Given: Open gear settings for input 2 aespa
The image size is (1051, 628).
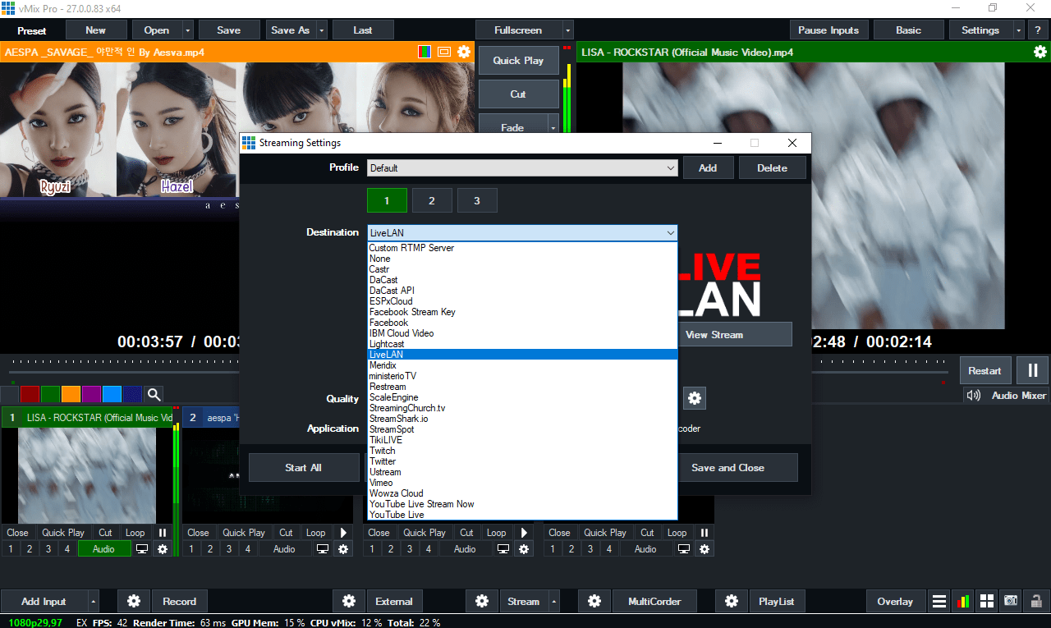Looking at the screenshot, I should point(342,548).
